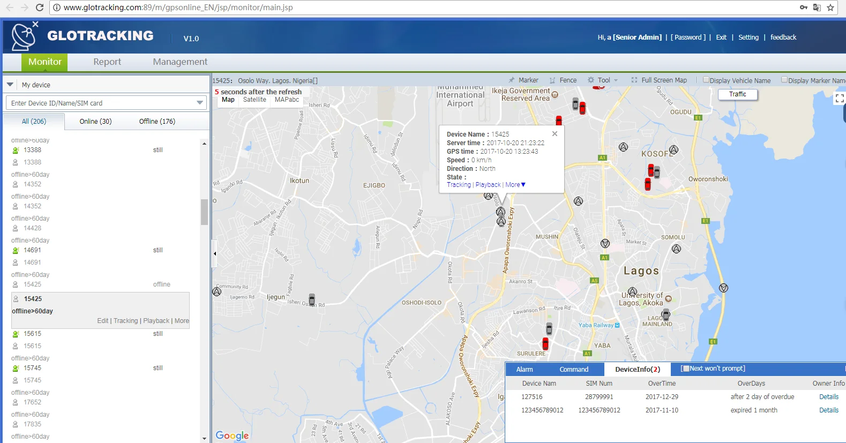Image resolution: width=846 pixels, height=443 pixels.
Task: Click Tracking for device 15425 in list
Action: [x=125, y=321]
